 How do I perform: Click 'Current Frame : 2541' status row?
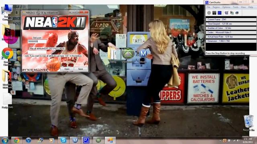coord(231,20)
